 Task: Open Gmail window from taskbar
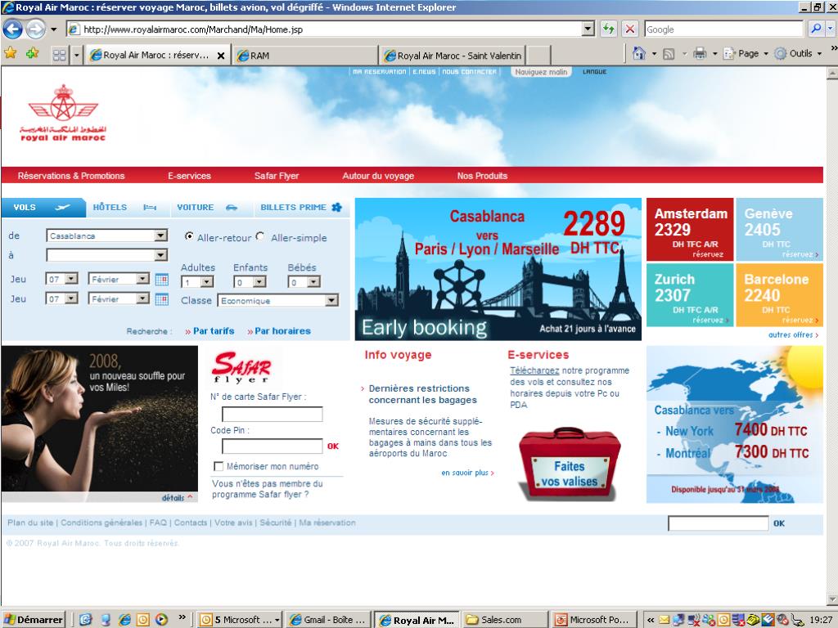[x=327, y=620]
